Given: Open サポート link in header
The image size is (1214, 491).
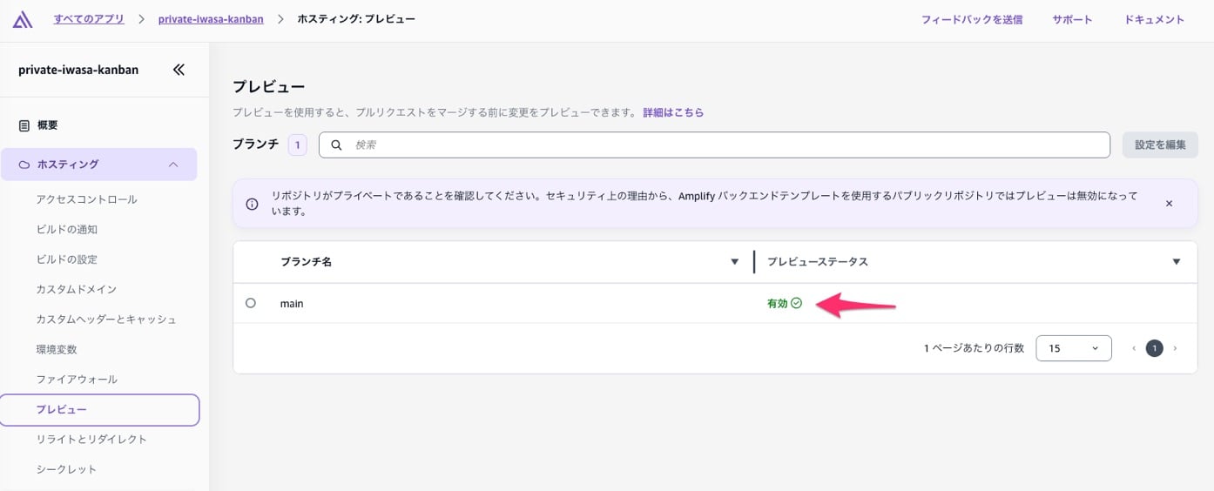Looking at the screenshot, I should pyautogui.click(x=1072, y=19).
